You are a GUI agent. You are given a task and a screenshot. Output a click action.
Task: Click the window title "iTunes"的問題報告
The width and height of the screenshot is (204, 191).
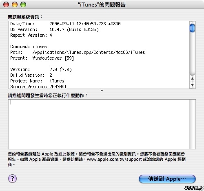click(102, 4)
